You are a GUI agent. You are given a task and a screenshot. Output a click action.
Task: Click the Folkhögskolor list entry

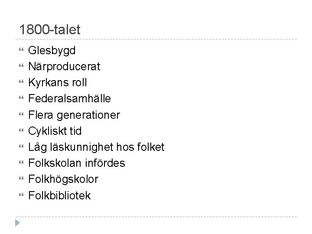click(63, 179)
